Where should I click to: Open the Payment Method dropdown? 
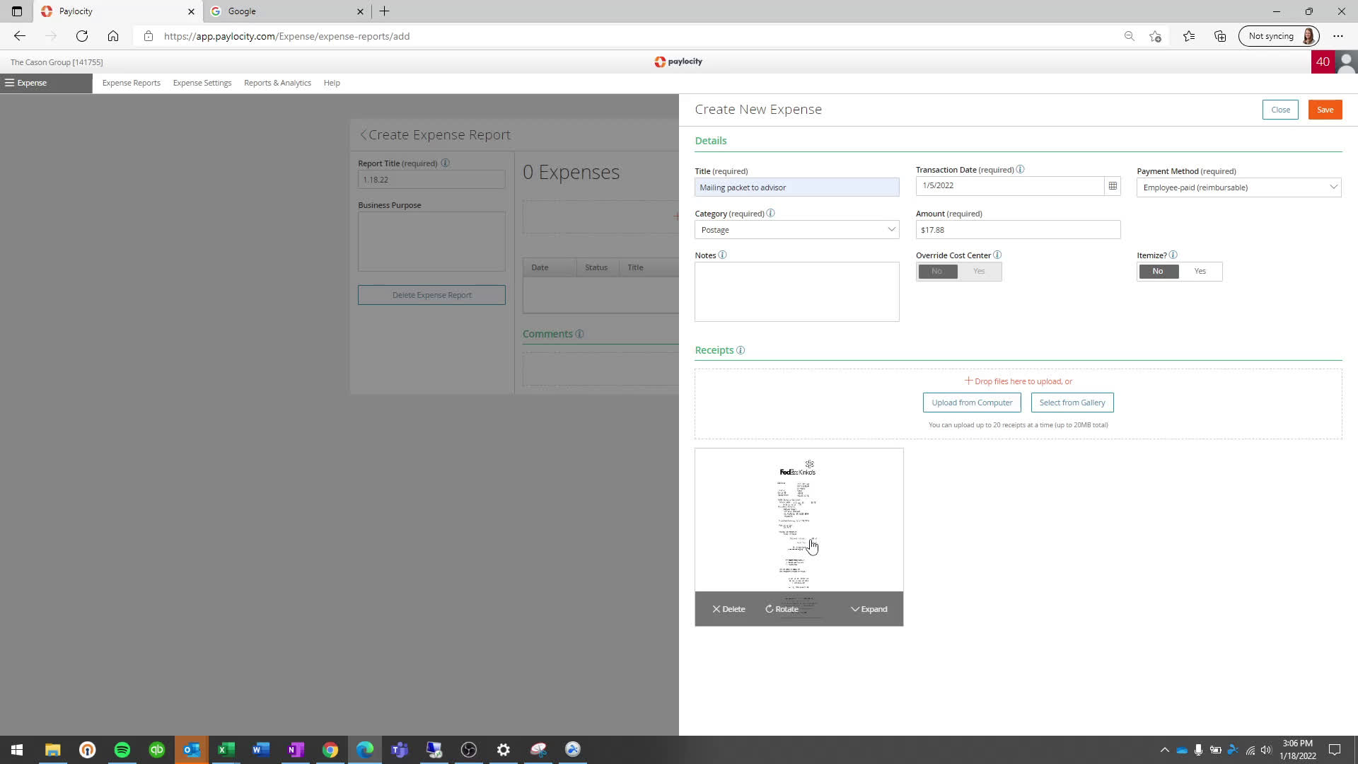[x=1238, y=187]
